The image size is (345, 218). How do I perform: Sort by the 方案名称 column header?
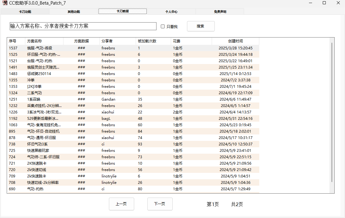click(44, 41)
